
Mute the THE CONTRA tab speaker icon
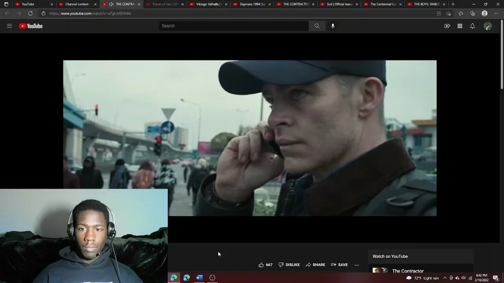click(x=111, y=4)
